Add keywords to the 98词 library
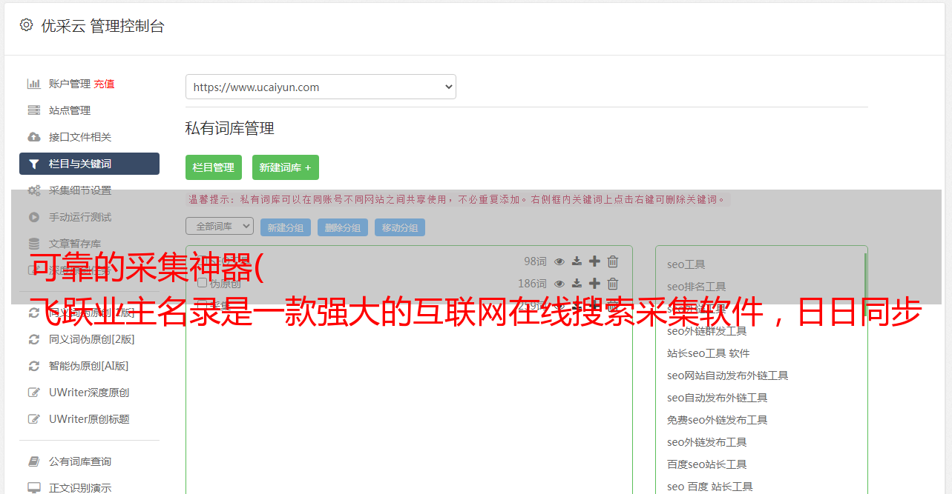Screen dimensions: 952x494 pyautogui.click(x=594, y=261)
